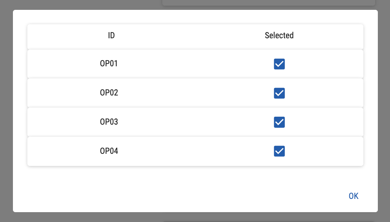Click the OP03 ID cell text
390x222 pixels.
click(x=109, y=122)
